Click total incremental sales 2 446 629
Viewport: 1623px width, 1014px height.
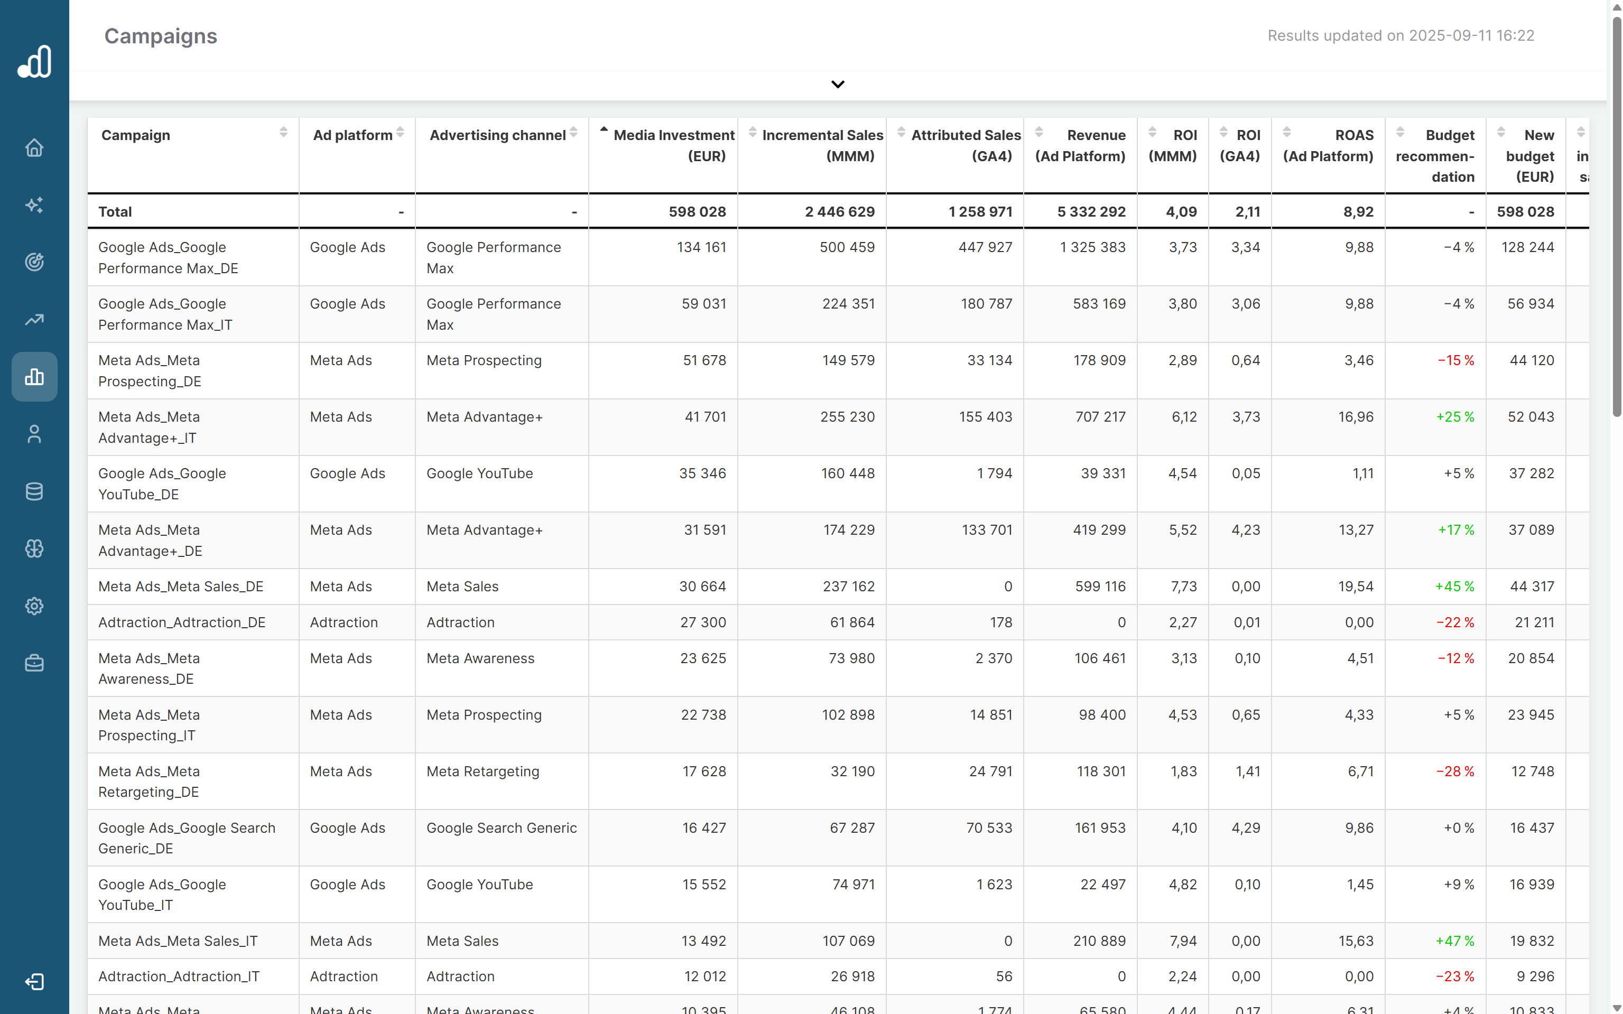pyautogui.click(x=840, y=212)
